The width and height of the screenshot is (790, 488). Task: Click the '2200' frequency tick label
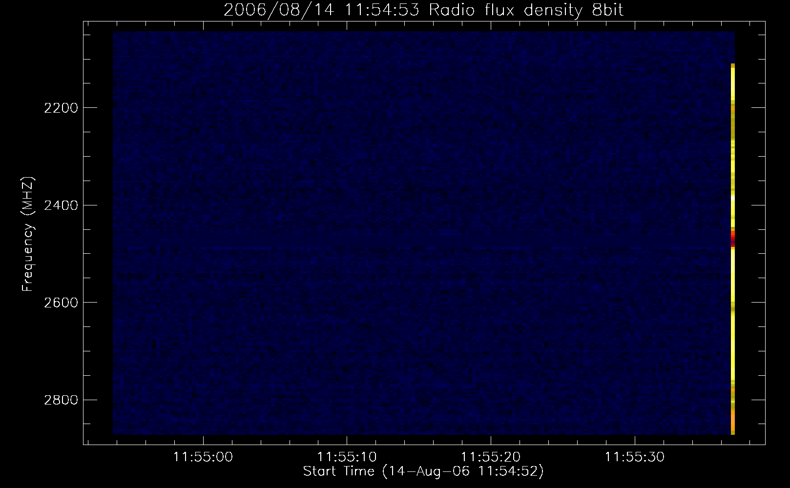[x=61, y=108]
